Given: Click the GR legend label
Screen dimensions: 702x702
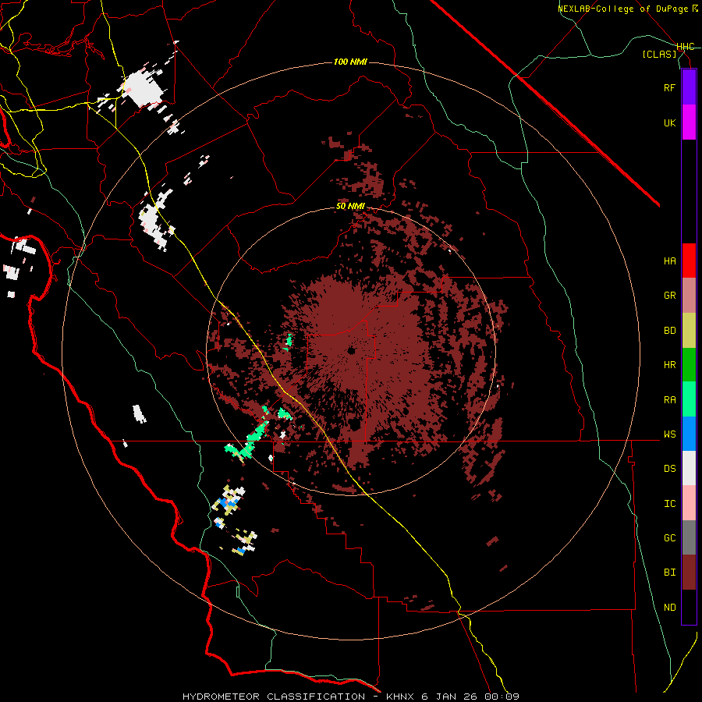Looking at the screenshot, I should pos(670,296).
